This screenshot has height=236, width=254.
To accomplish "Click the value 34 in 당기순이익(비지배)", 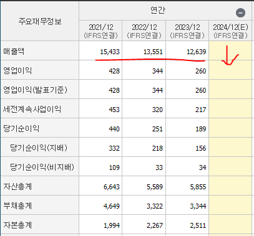I will coord(202,168).
